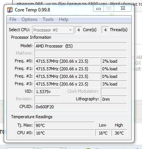Click the High temperature 36°C value
The width and height of the screenshot is (142, 149).
(x=119, y=133)
